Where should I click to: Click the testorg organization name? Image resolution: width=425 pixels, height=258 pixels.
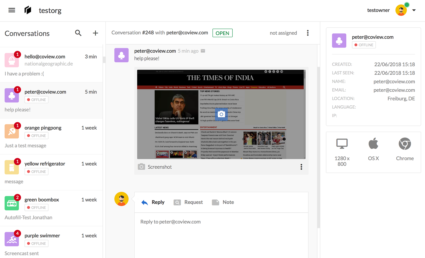click(x=50, y=11)
